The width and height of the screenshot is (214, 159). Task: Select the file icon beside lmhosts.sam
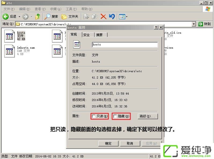click(x=57, y=51)
